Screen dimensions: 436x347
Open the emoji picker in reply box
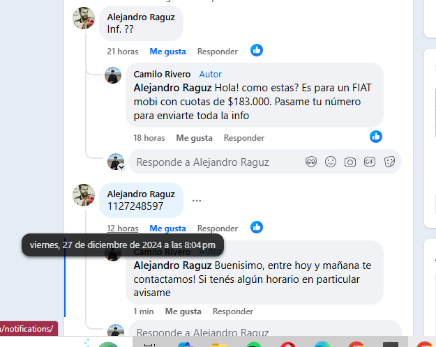[331, 162]
